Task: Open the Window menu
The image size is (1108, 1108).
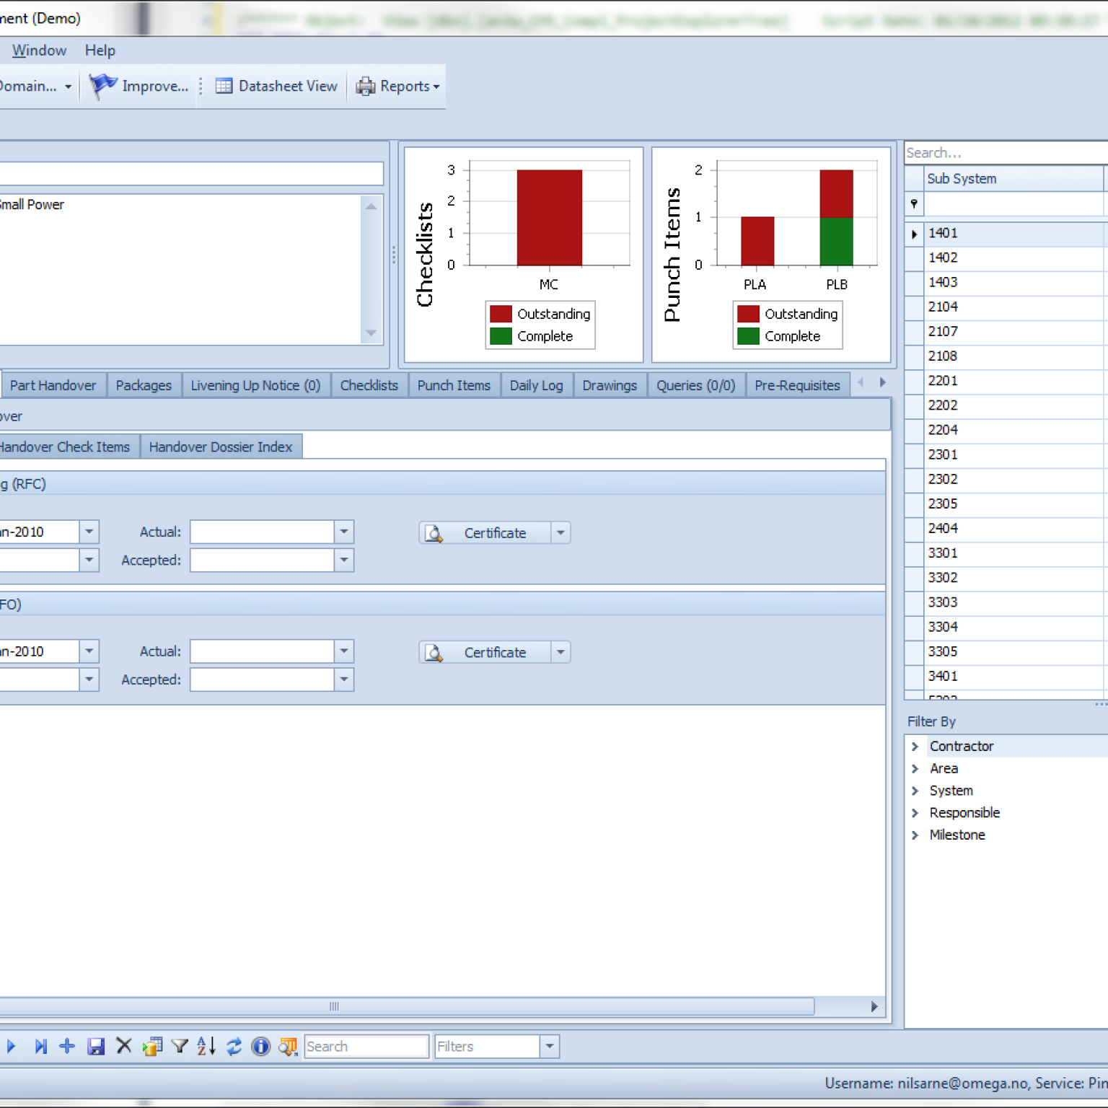Action: click(x=39, y=50)
